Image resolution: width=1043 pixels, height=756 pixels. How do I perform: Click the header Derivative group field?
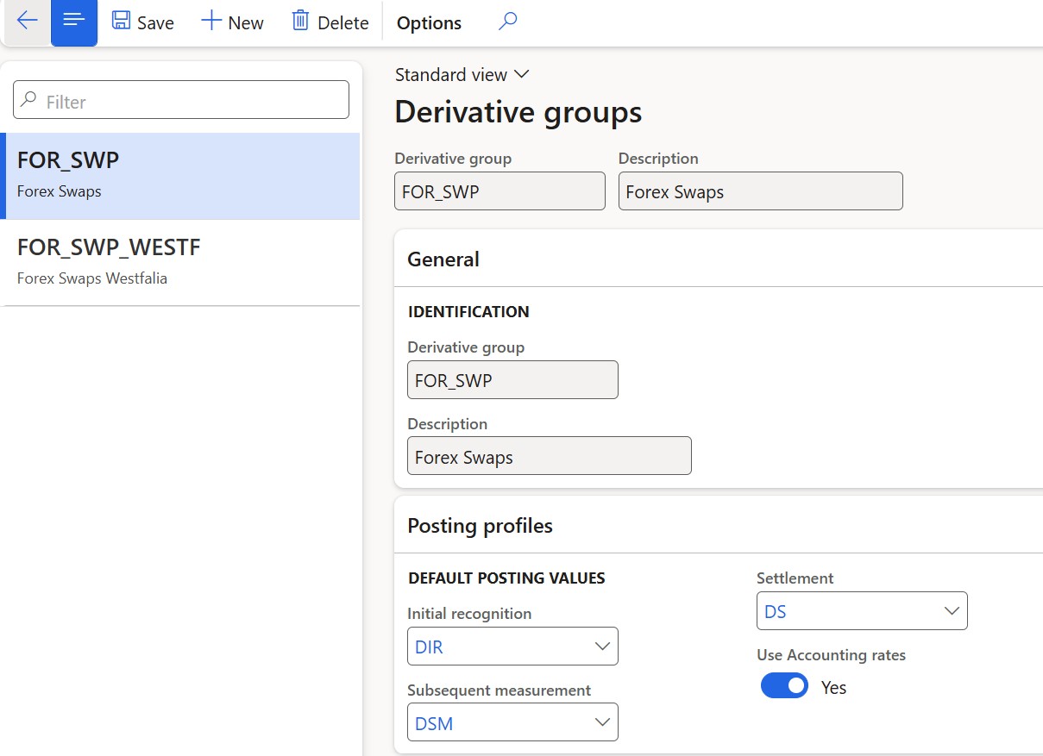tap(500, 191)
